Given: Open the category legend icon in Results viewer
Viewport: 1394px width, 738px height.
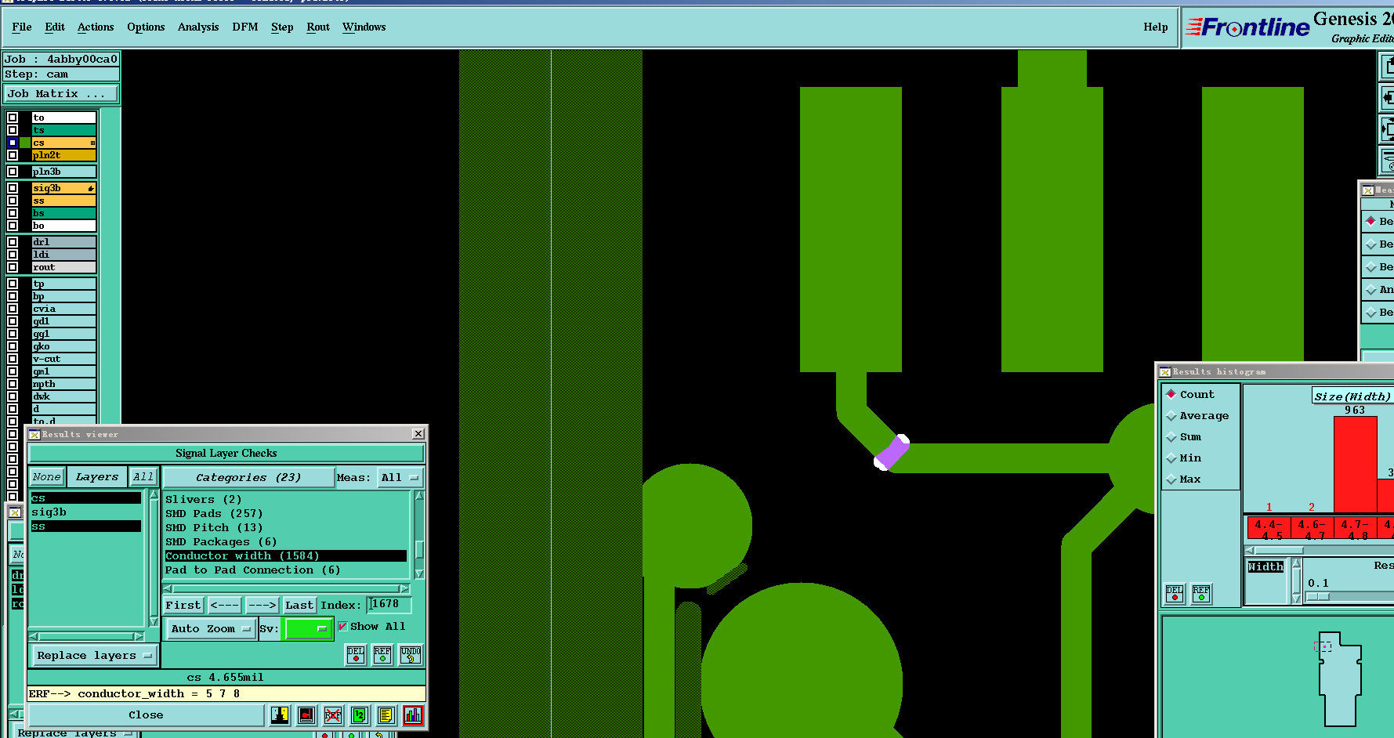Looking at the screenshot, I should pyautogui.click(x=280, y=714).
